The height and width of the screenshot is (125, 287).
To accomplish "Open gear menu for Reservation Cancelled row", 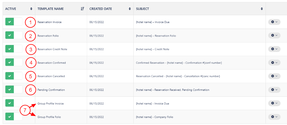I will pyautogui.click(x=274, y=76).
